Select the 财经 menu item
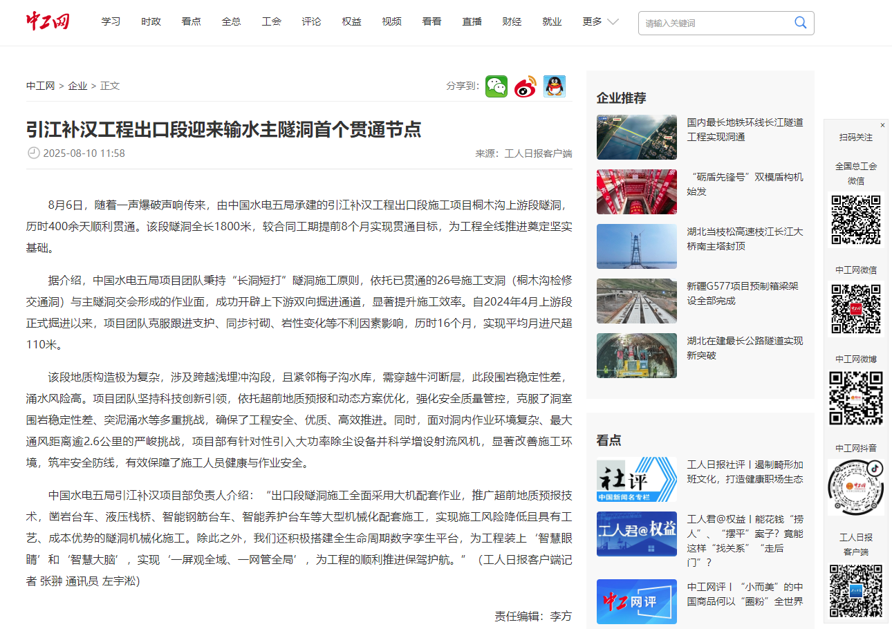892x629 pixels. 512,21
